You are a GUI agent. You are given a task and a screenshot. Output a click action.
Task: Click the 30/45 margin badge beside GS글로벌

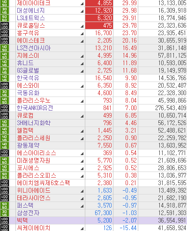(x=5, y=71)
